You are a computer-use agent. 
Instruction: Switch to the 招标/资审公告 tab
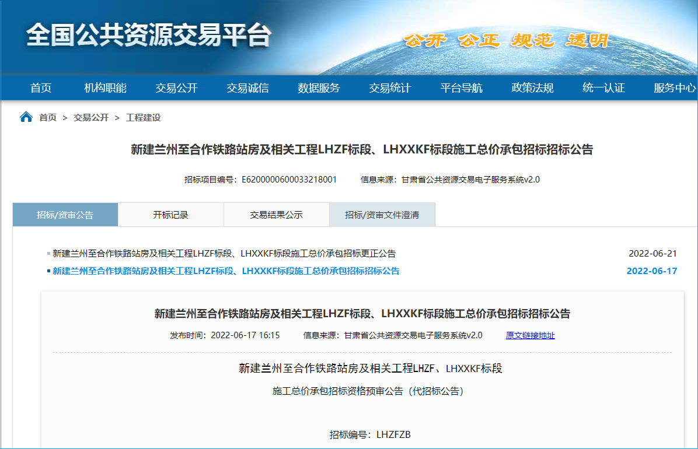[x=65, y=215]
